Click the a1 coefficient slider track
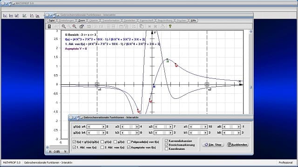The height and width of the screenshot is (167, 298). (198, 127)
